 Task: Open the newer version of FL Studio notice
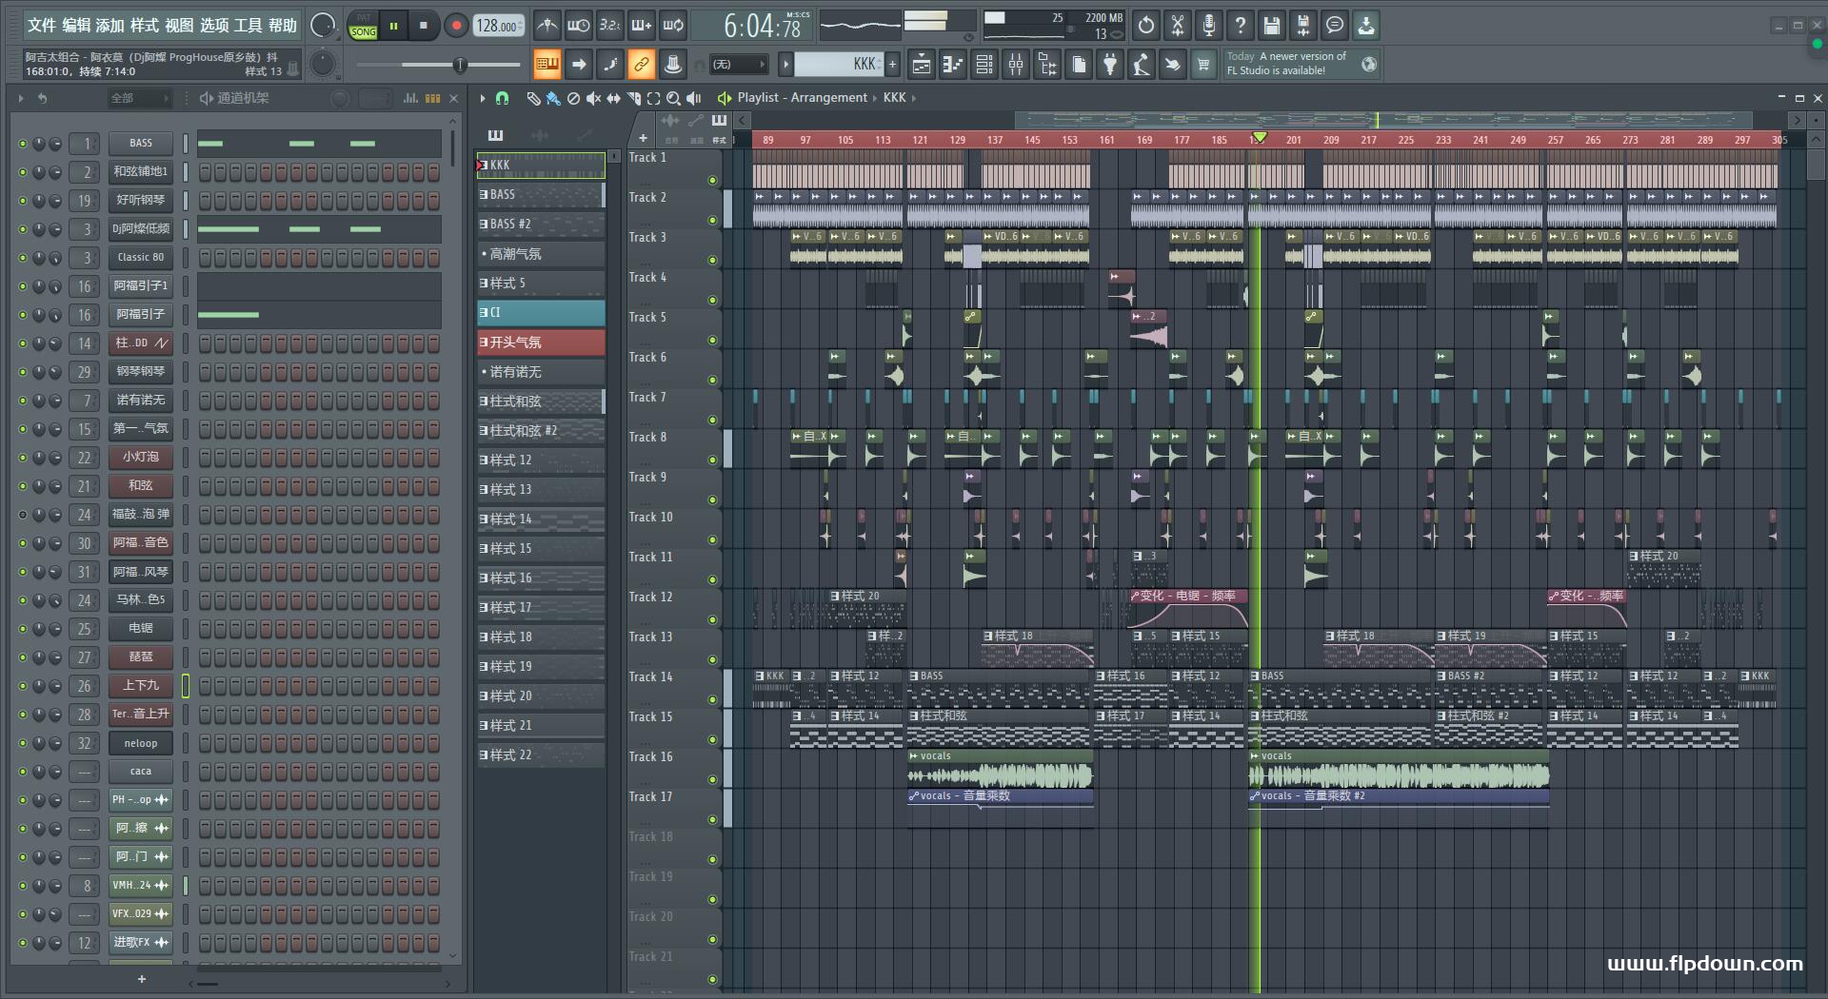(x=1301, y=64)
